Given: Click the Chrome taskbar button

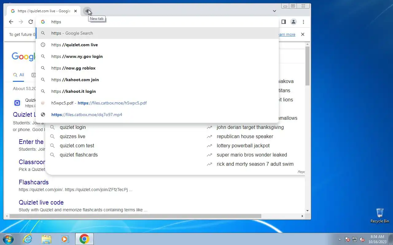Looking at the screenshot, I should 84,239.
